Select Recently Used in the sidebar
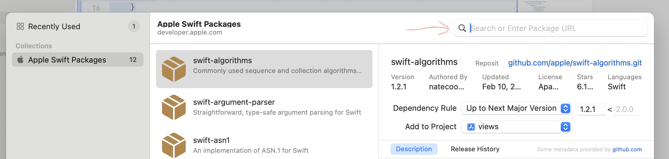This screenshot has width=669, height=159. tap(54, 26)
